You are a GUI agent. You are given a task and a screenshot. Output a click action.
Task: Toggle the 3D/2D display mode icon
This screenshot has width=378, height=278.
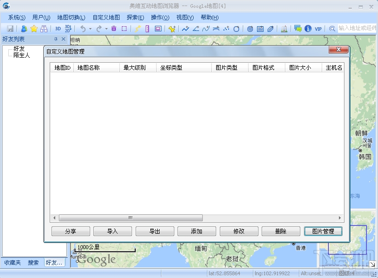point(67,29)
